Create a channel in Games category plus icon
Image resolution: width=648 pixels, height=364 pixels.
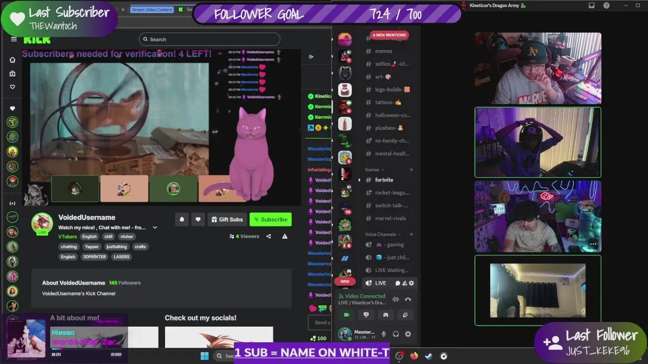pos(411,170)
